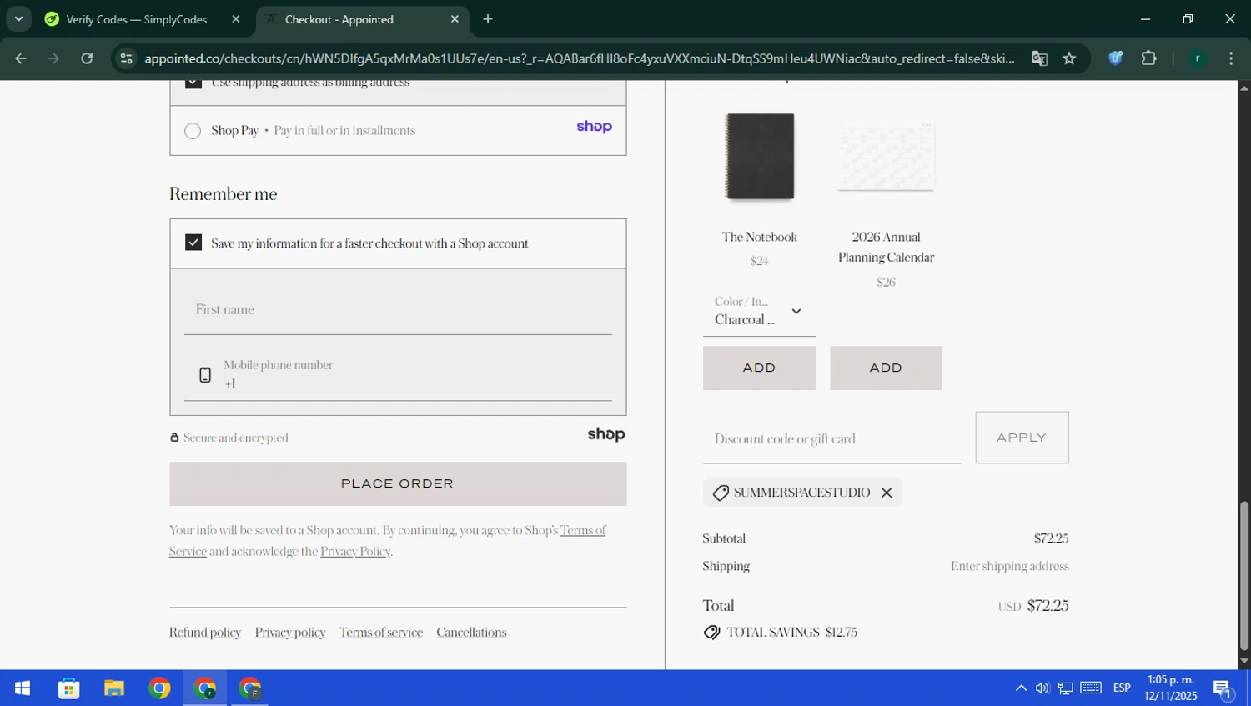
Task: Open Microsoft Store from the taskbar
Action: 68,688
